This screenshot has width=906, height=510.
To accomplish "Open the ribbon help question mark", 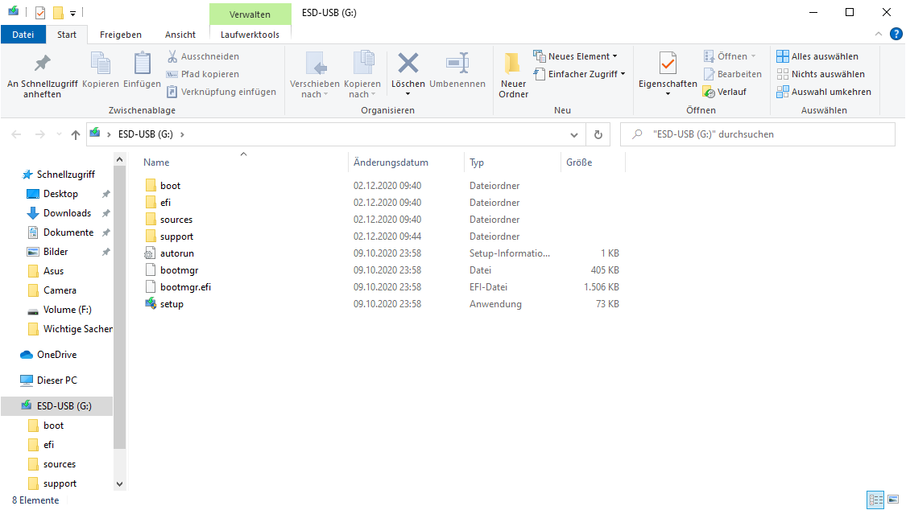I will [896, 34].
